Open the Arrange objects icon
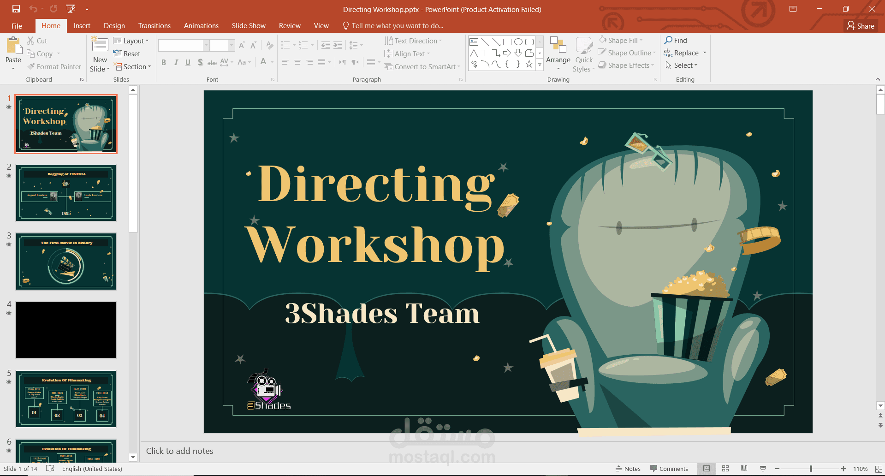 pos(558,45)
